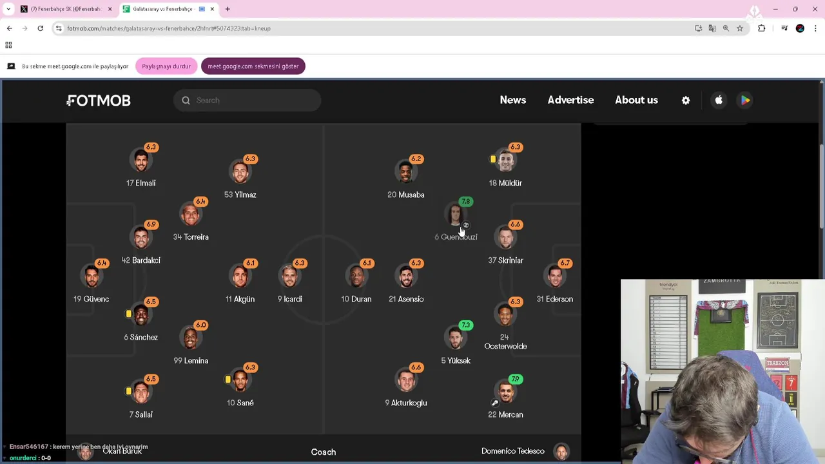Click Sánchez's yellow card icon

click(x=129, y=314)
